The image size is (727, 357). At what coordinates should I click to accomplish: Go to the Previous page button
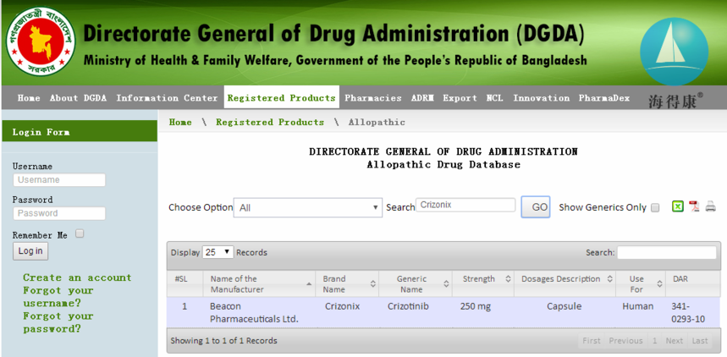pos(625,341)
